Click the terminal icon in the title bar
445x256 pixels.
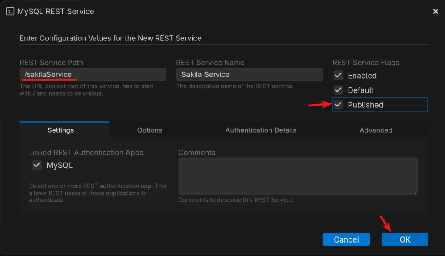10,12
